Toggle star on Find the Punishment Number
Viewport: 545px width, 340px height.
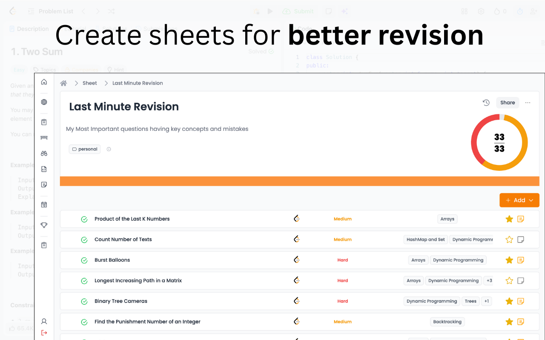[509, 322]
